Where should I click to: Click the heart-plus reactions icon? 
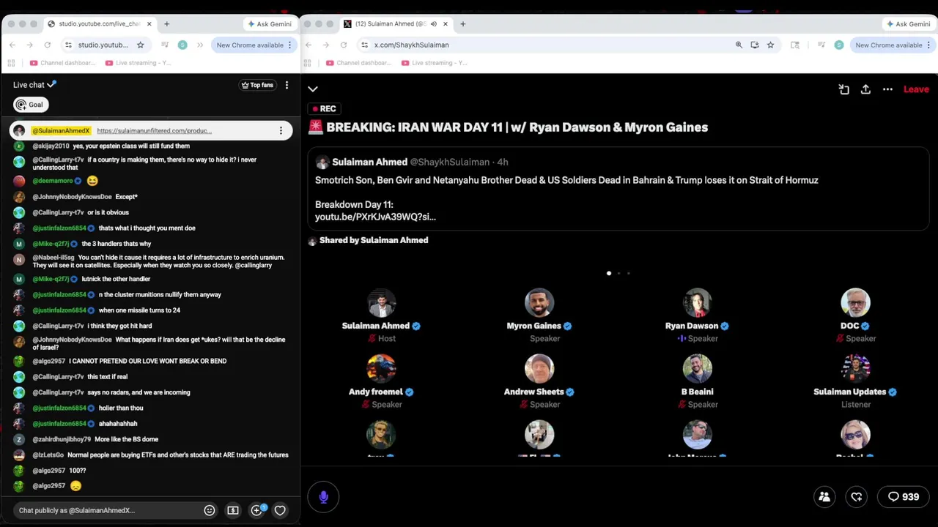(x=857, y=497)
